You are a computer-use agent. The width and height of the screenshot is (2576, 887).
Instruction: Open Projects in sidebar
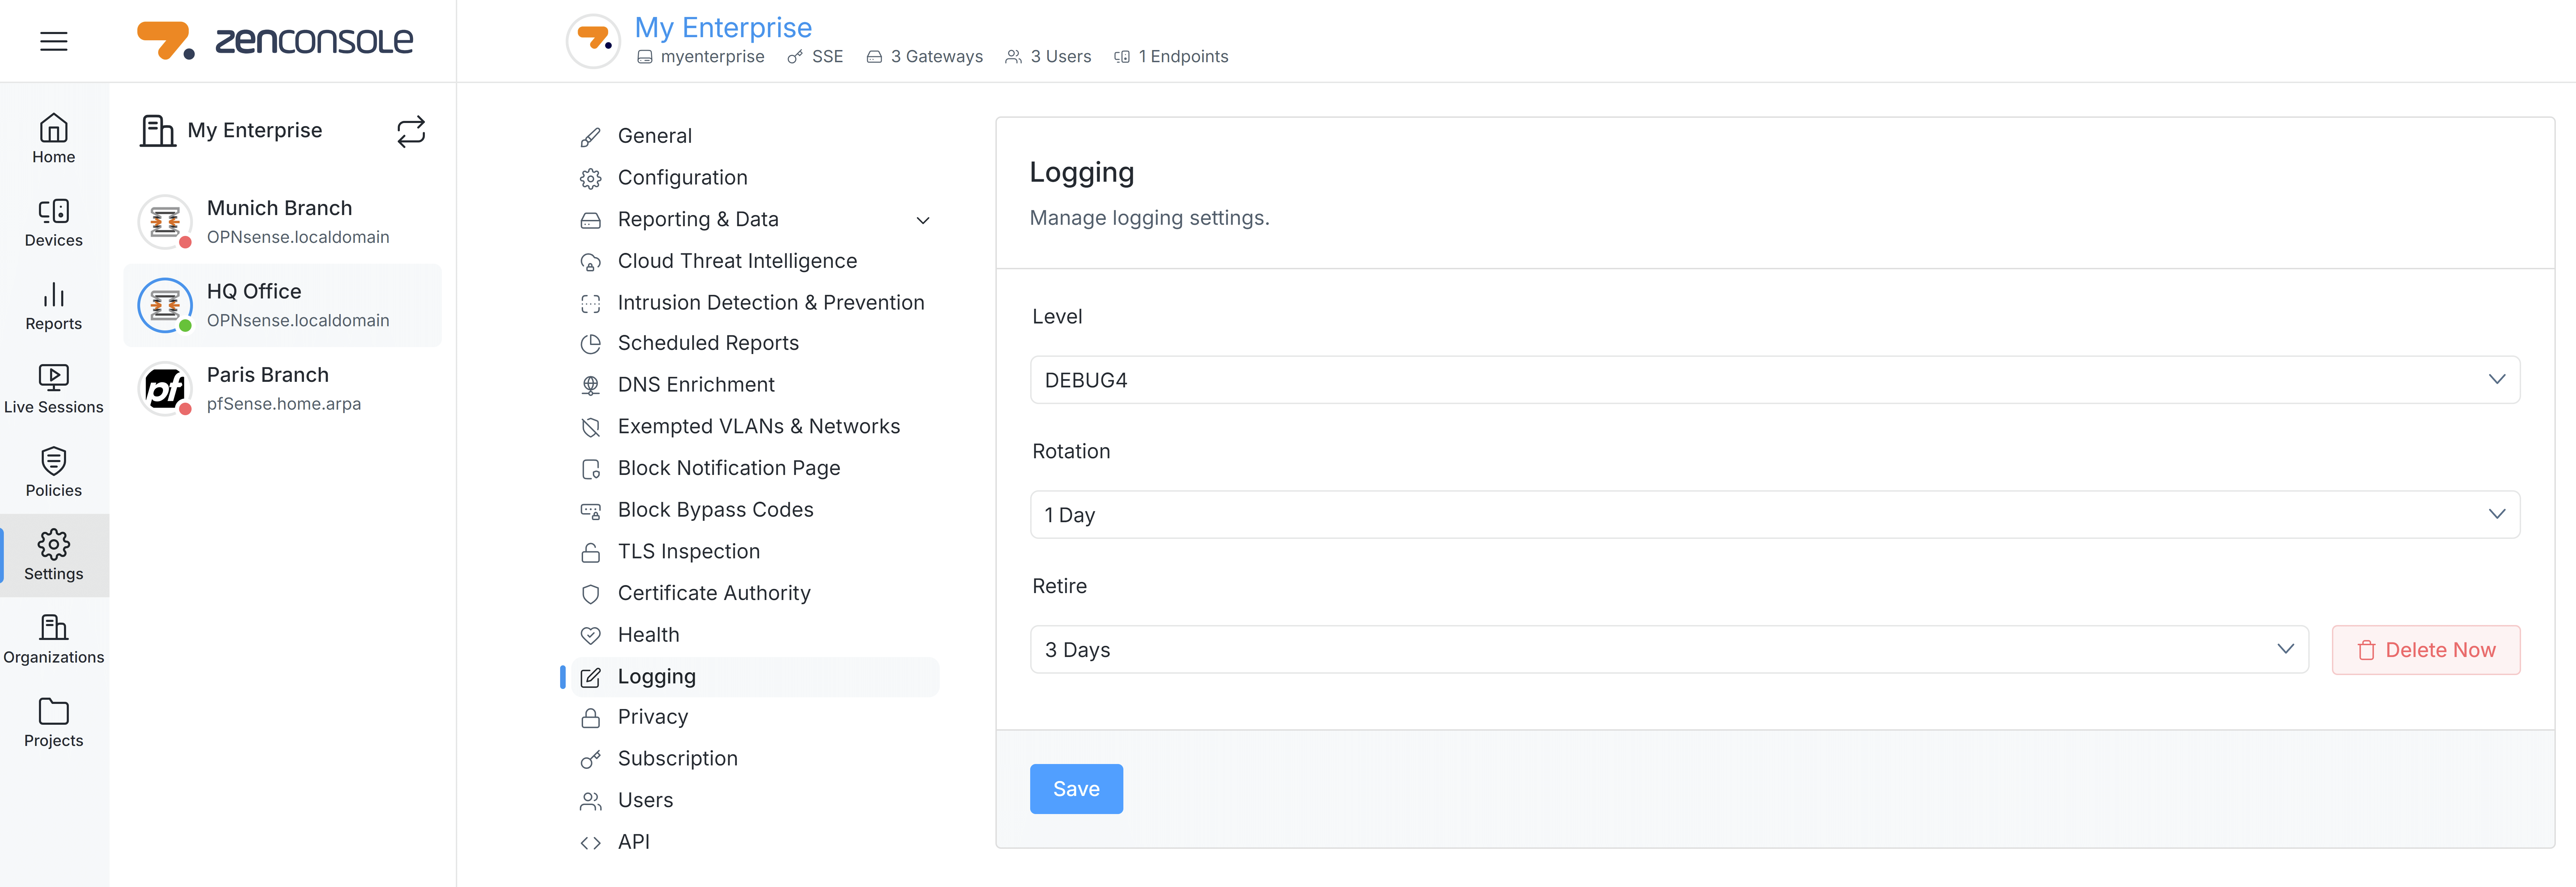[x=54, y=722]
